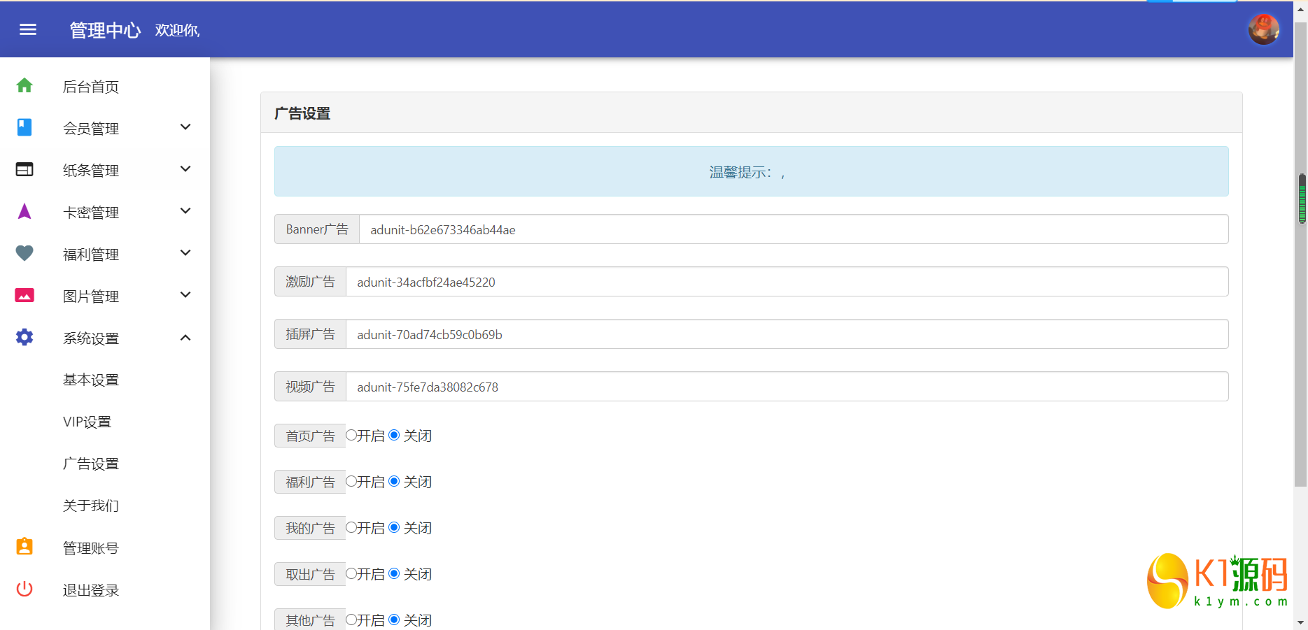
Task: Go to the VIP设置 page
Action: tap(87, 422)
